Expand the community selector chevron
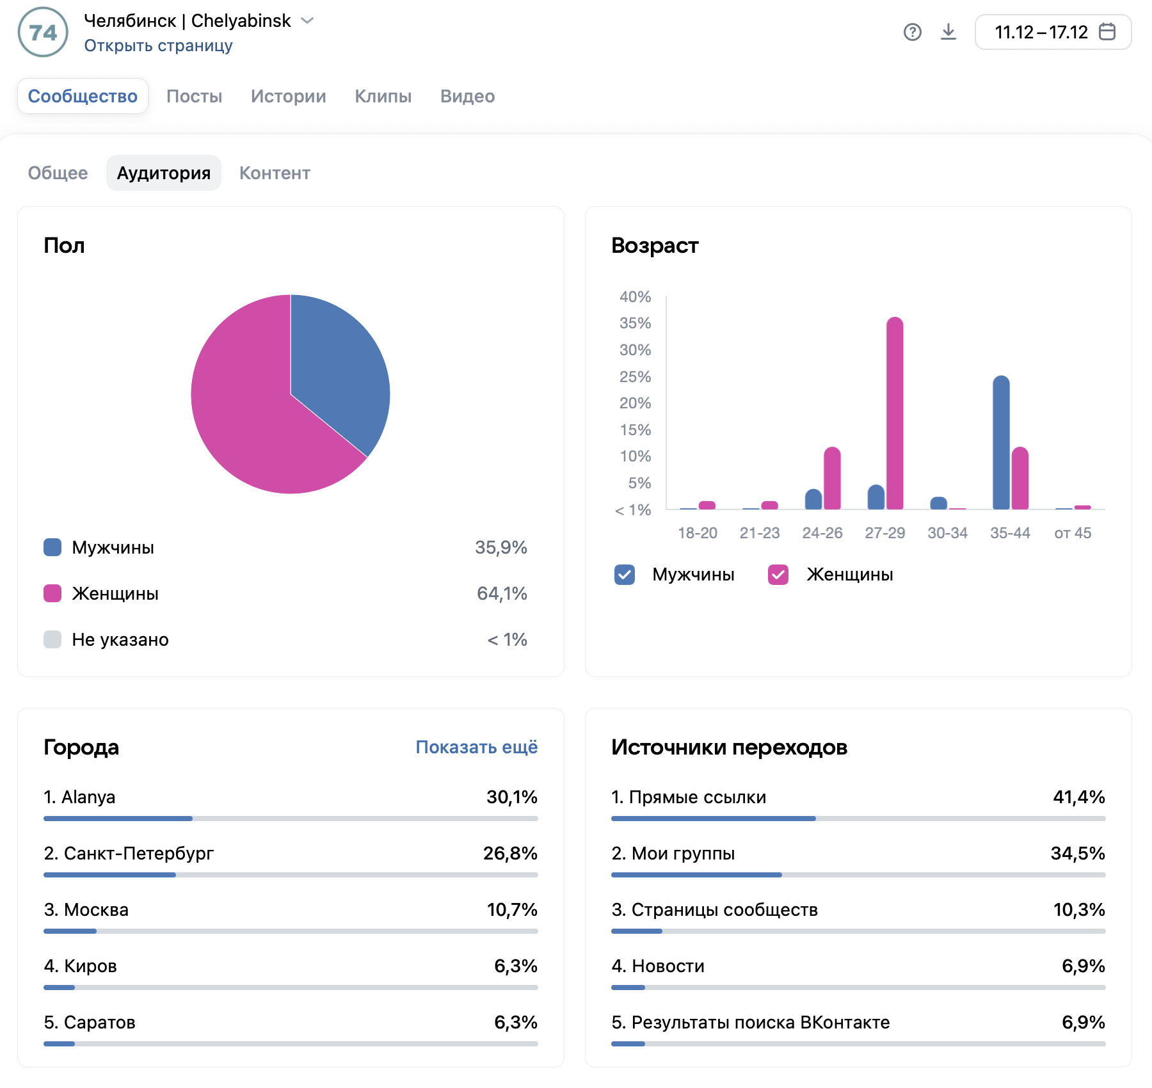 [307, 20]
